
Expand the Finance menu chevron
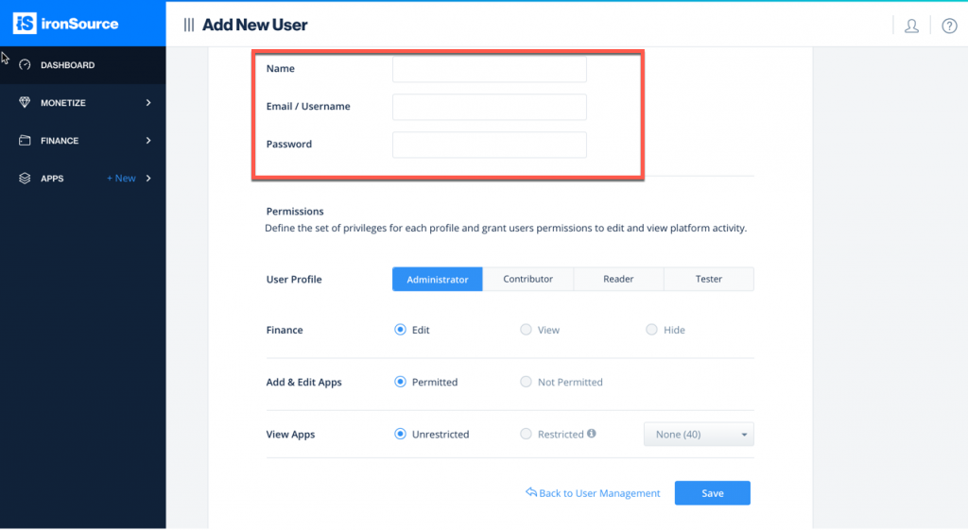pos(148,141)
